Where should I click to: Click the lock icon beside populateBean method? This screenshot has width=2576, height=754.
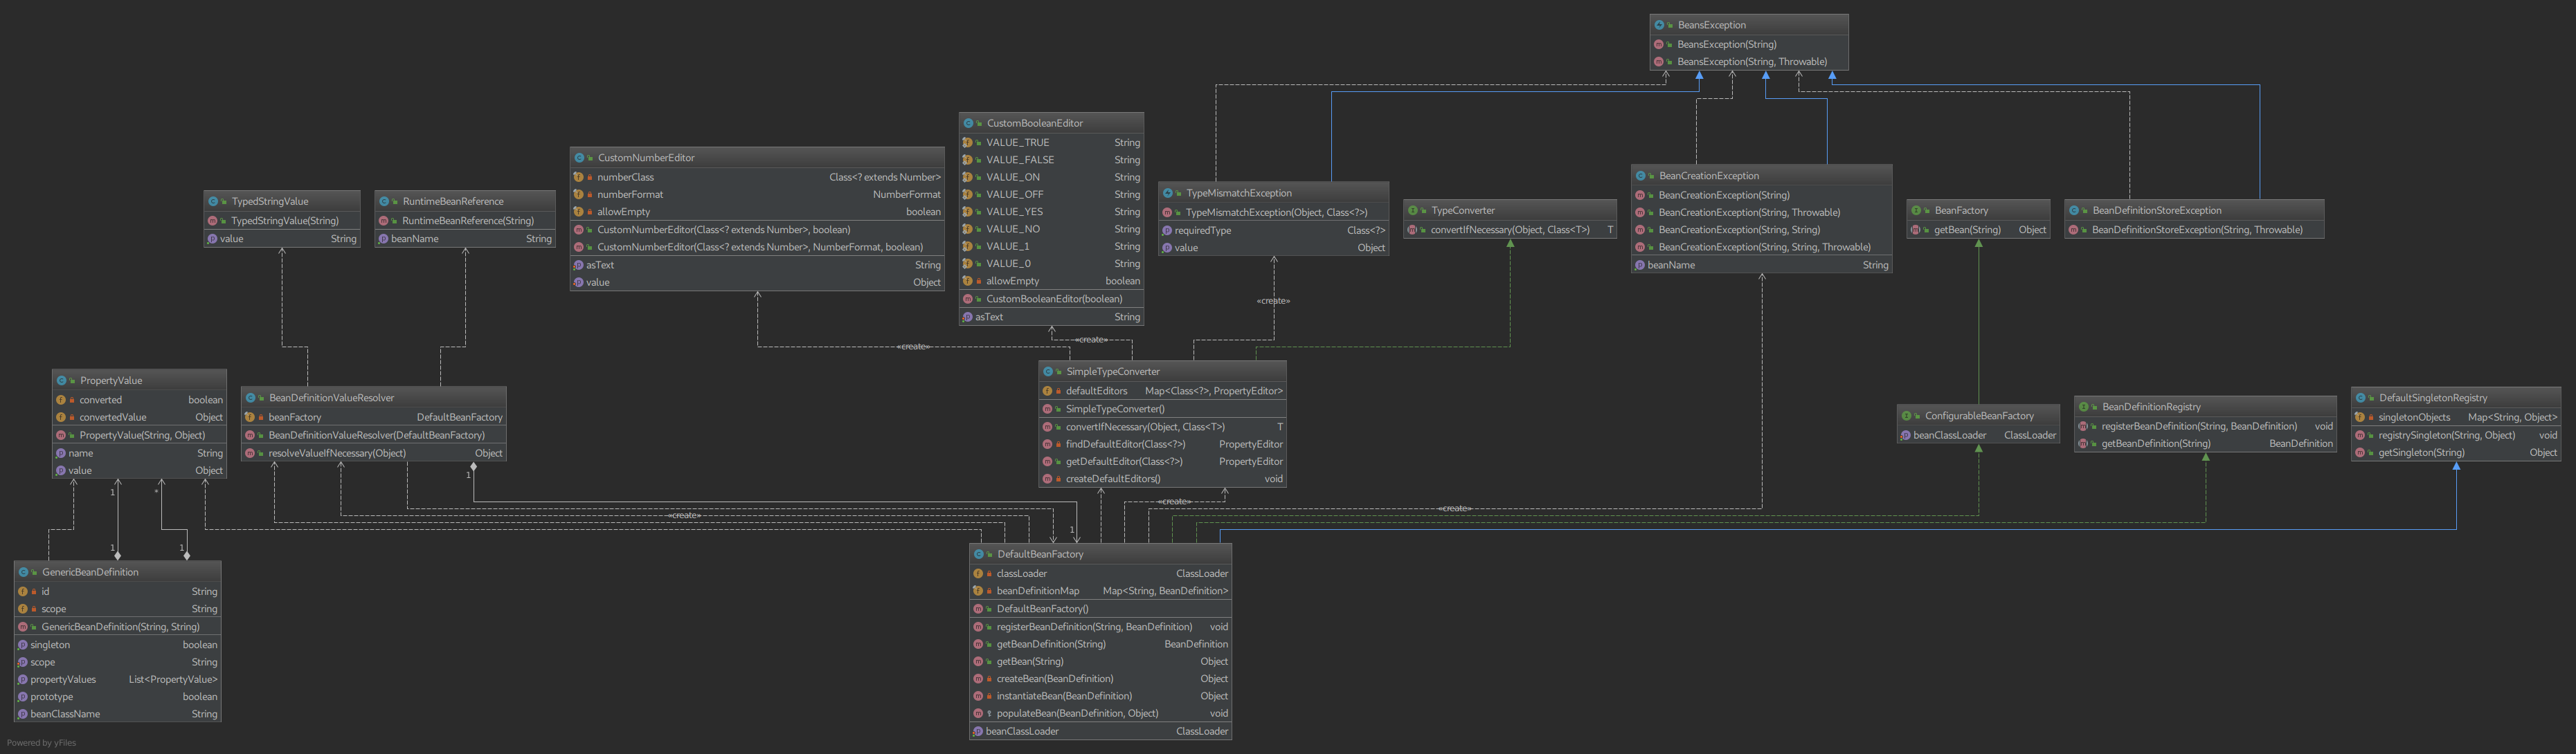[x=989, y=714]
